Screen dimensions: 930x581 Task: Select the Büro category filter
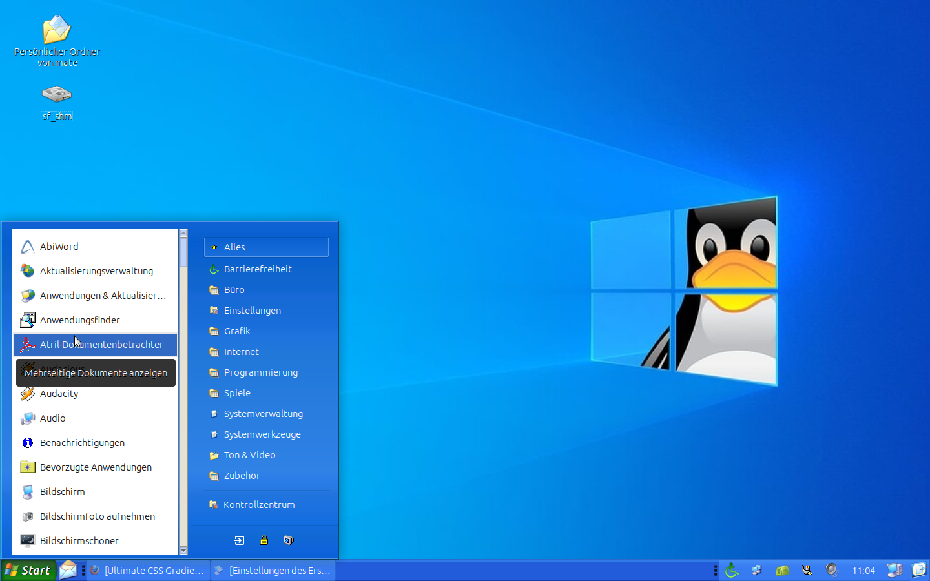coord(233,290)
